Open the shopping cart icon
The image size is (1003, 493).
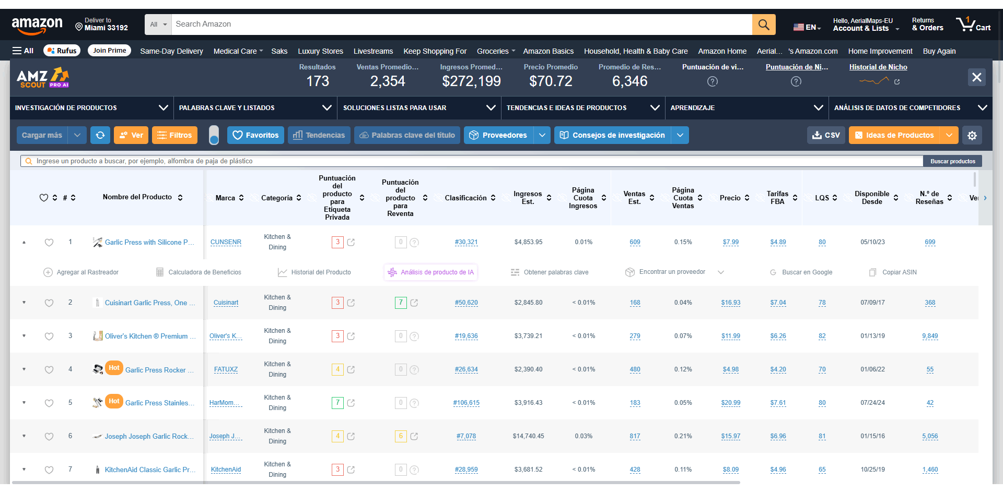point(973,25)
